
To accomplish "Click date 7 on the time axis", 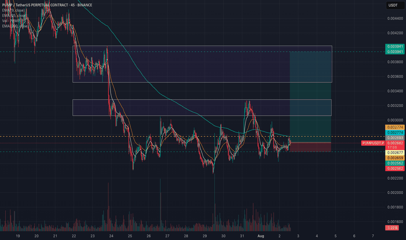I will point(373,236).
